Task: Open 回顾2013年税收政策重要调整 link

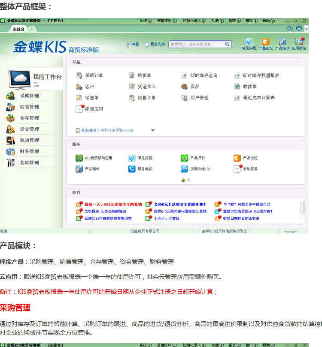Action: [108, 218]
